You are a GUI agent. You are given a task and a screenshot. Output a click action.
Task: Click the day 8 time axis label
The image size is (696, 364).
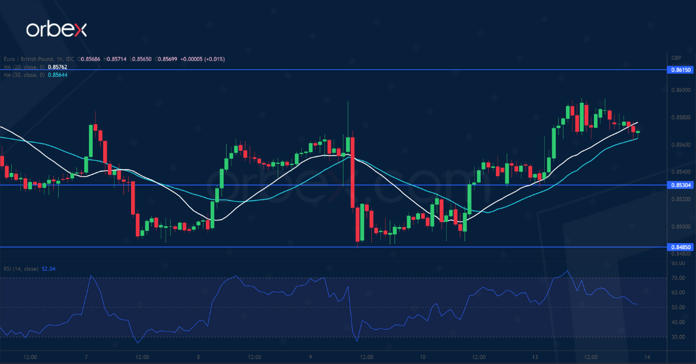(198, 357)
